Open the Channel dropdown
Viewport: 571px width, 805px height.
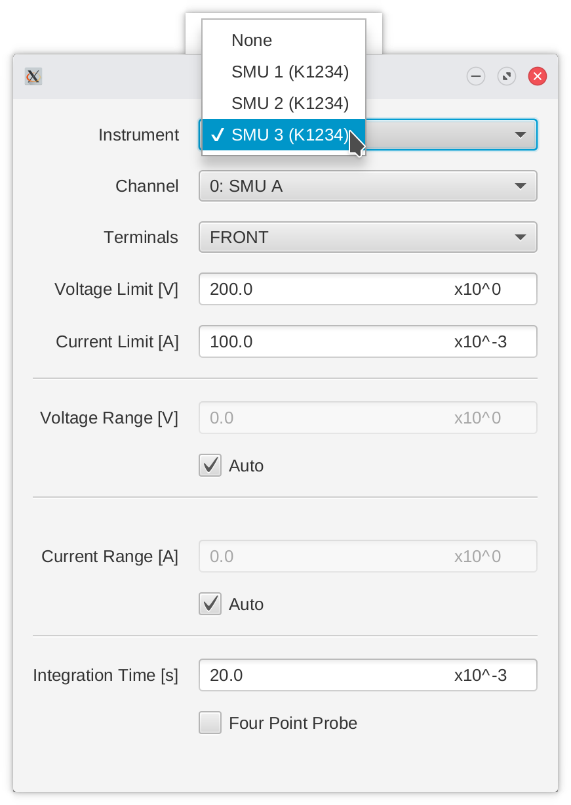368,186
